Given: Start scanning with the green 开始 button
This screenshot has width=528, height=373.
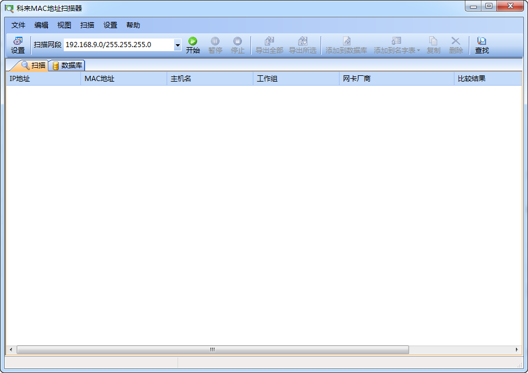Looking at the screenshot, I should (x=192, y=45).
